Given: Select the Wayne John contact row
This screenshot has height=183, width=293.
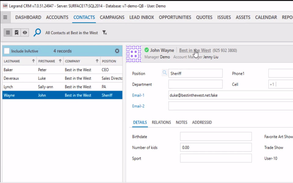Looking at the screenshot, I should (x=62, y=95).
